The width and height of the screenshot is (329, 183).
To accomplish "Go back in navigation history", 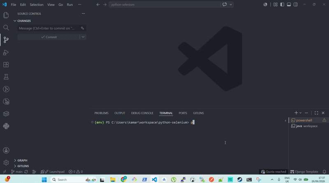I will tap(98, 5).
